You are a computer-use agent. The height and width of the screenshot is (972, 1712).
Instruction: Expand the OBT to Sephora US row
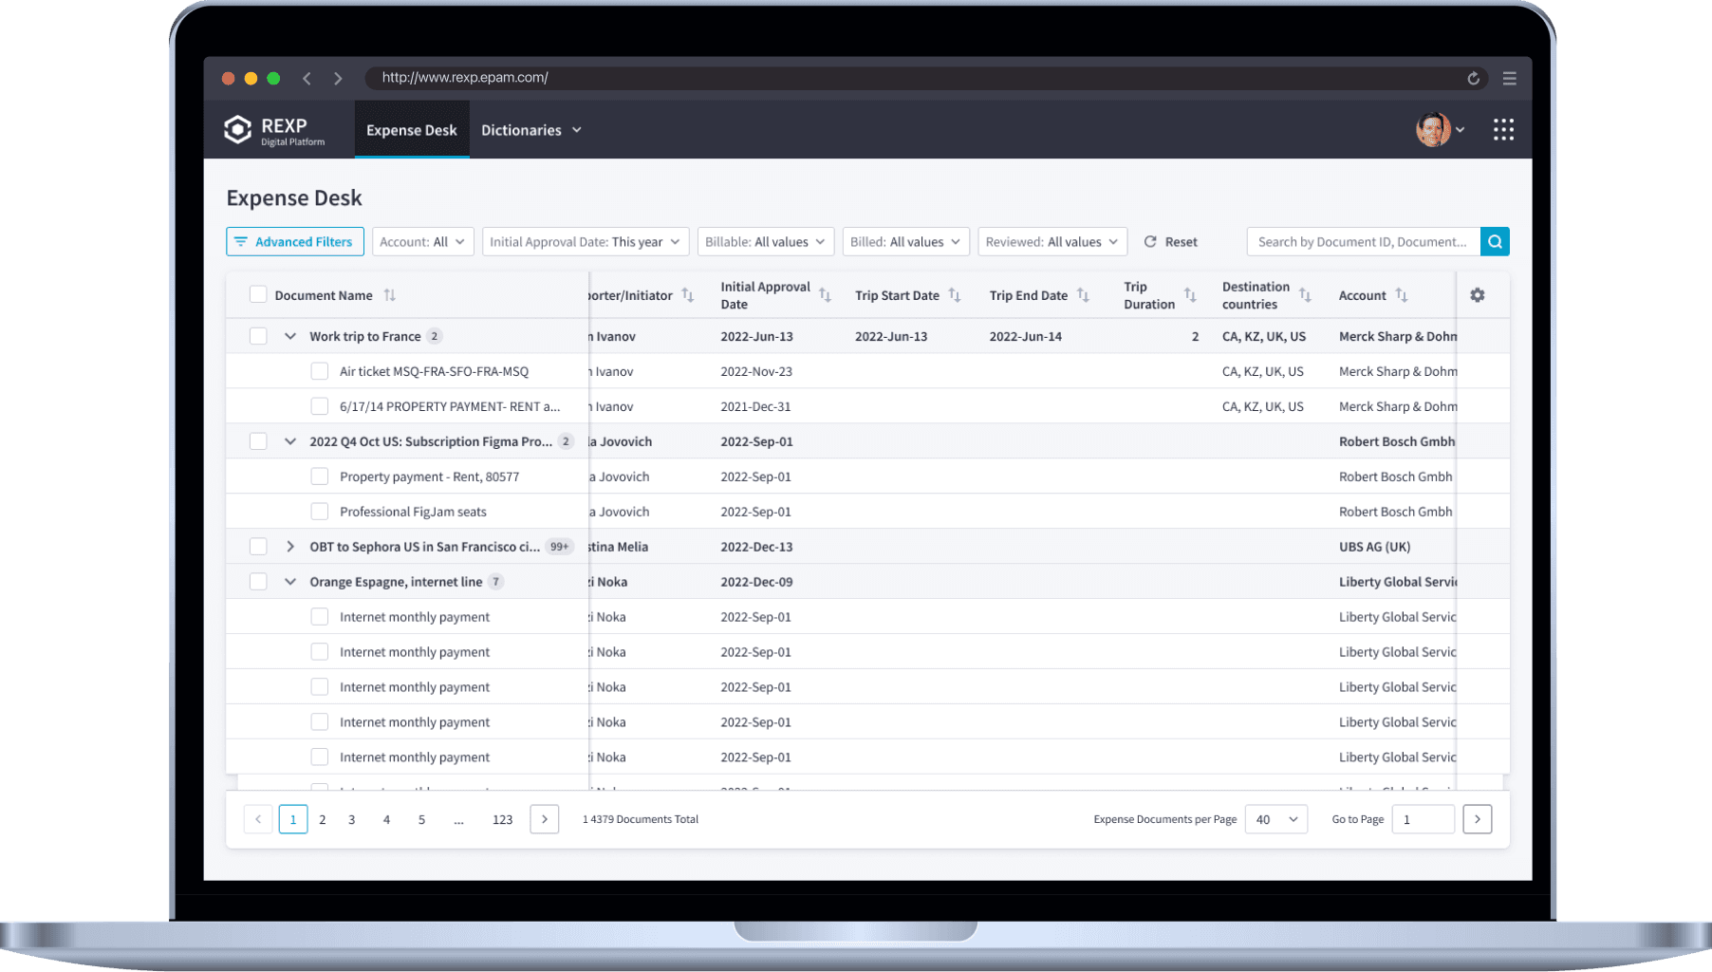[x=290, y=547]
